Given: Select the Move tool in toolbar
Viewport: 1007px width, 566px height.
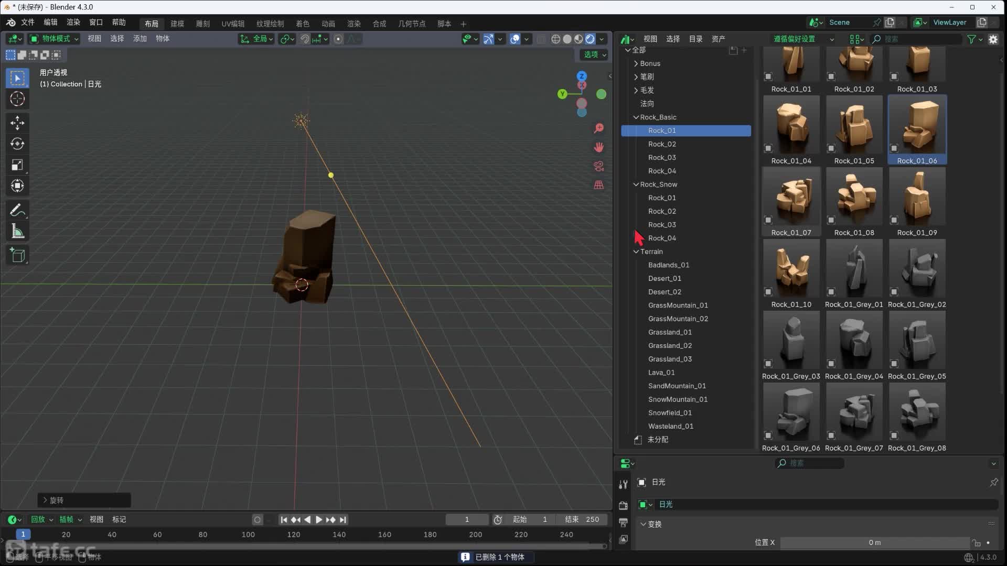Looking at the screenshot, I should pos(17,123).
